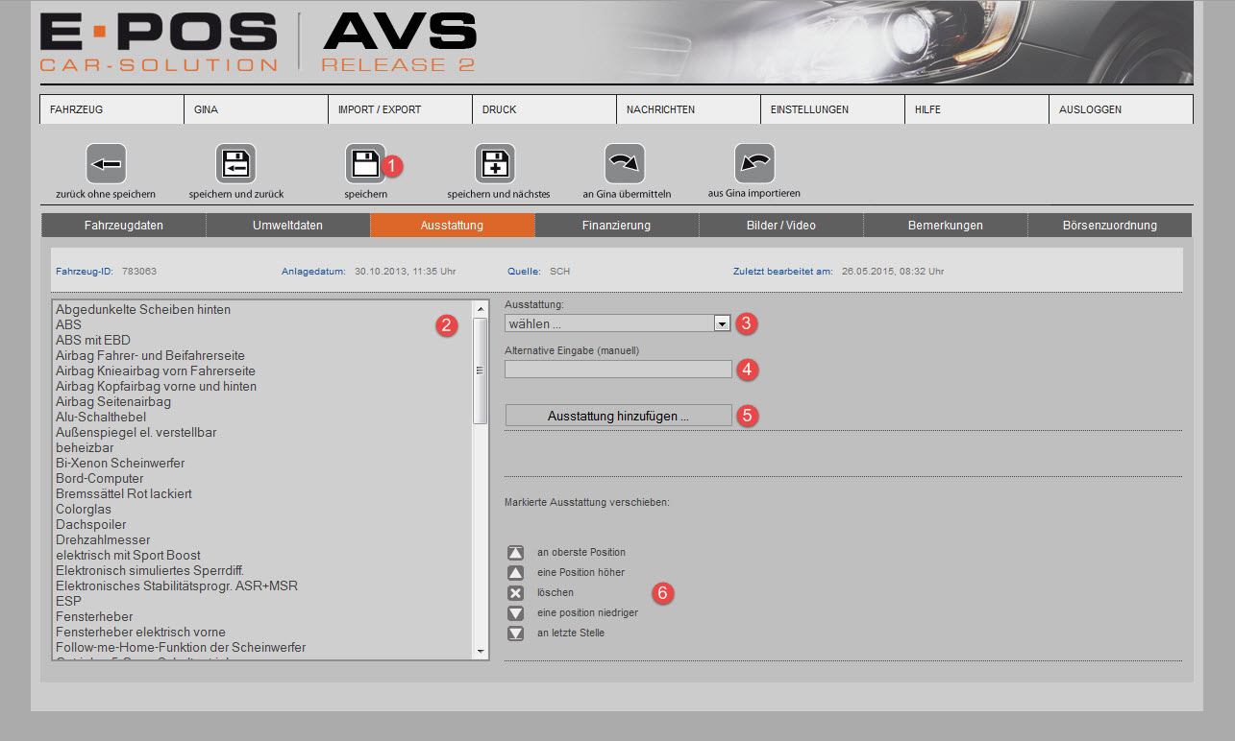The width and height of the screenshot is (1235, 741).
Task: Click the equipment list scrollbar thumb
Action: click(481, 370)
